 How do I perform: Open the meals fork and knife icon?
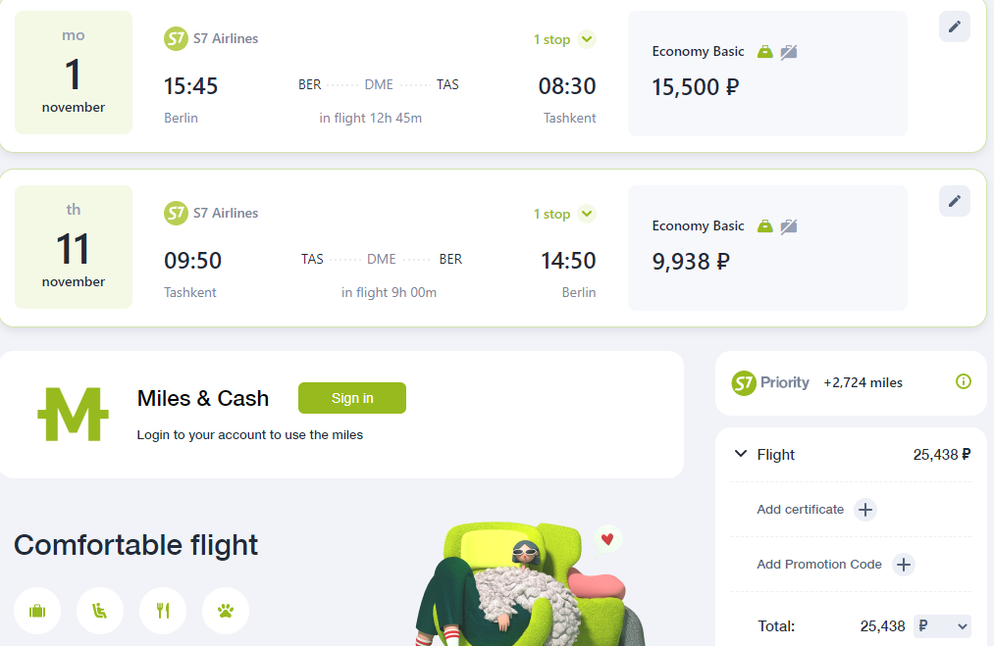[163, 611]
